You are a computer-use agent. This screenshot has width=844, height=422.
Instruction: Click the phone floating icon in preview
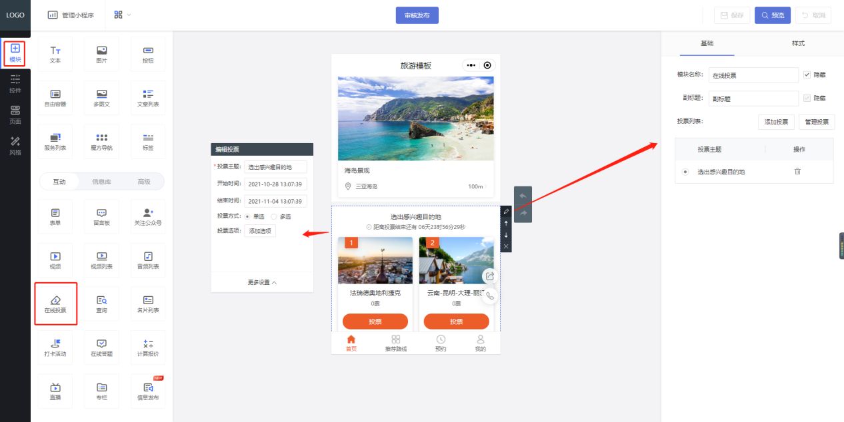[490, 296]
